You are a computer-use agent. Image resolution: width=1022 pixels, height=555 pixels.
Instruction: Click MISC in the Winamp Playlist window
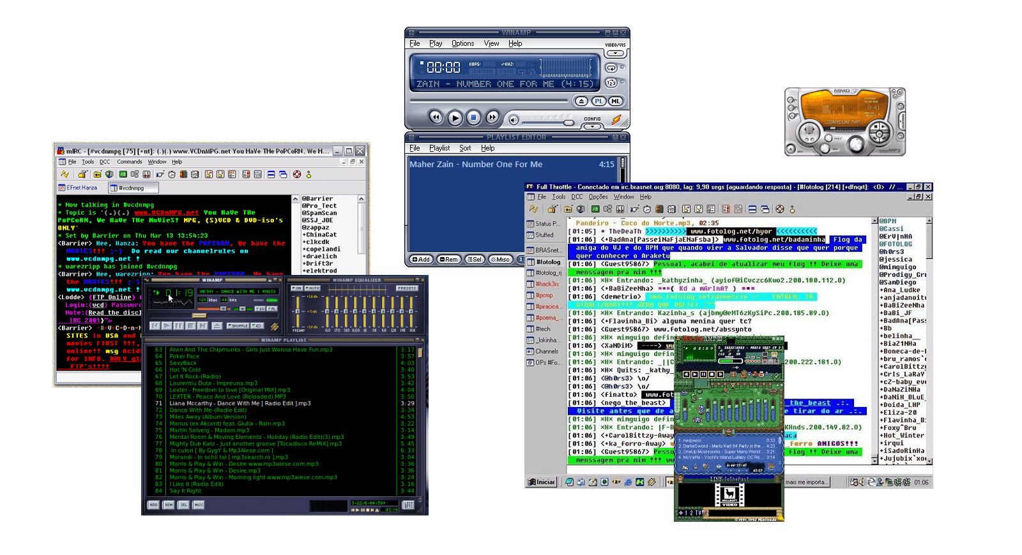199,505
